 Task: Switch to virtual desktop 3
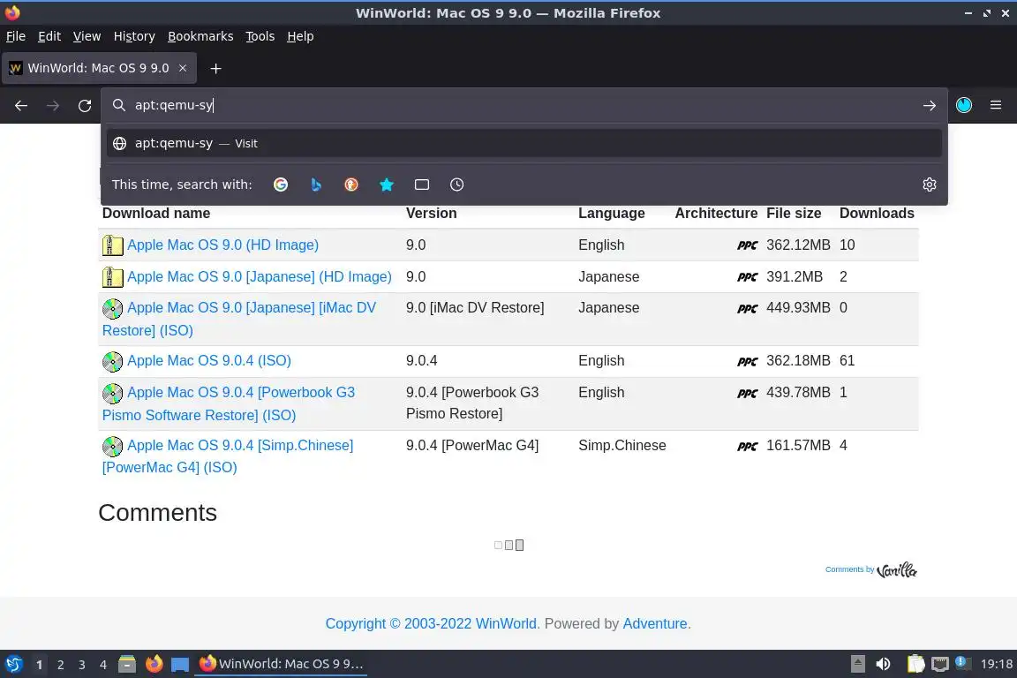pos(82,665)
